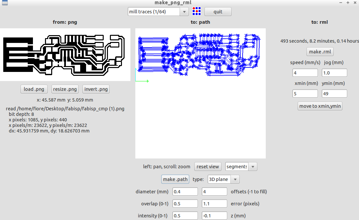Click the file path fabisp_cmp (1).png text

pos(65,109)
